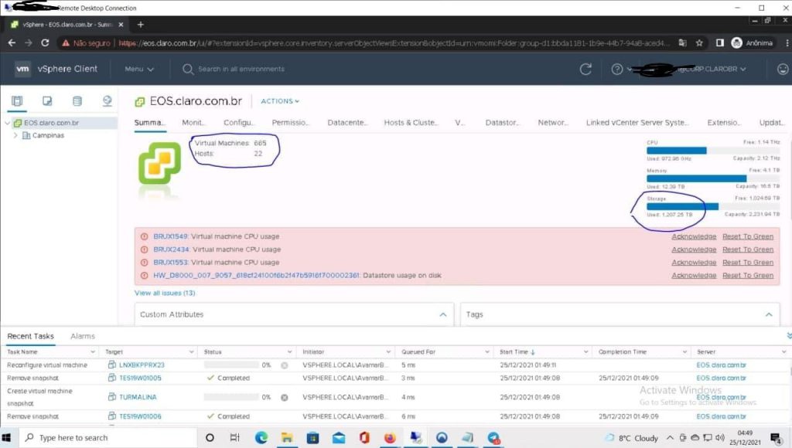Click the Windows taskbar search box
The width and height of the screenshot is (792, 448).
pyautogui.click(x=108, y=437)
